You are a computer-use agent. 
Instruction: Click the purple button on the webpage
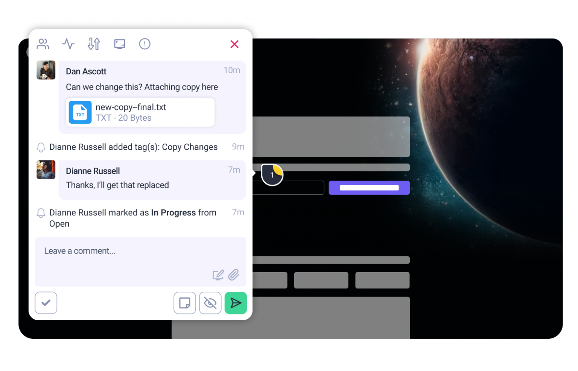[x=369, y=188]
